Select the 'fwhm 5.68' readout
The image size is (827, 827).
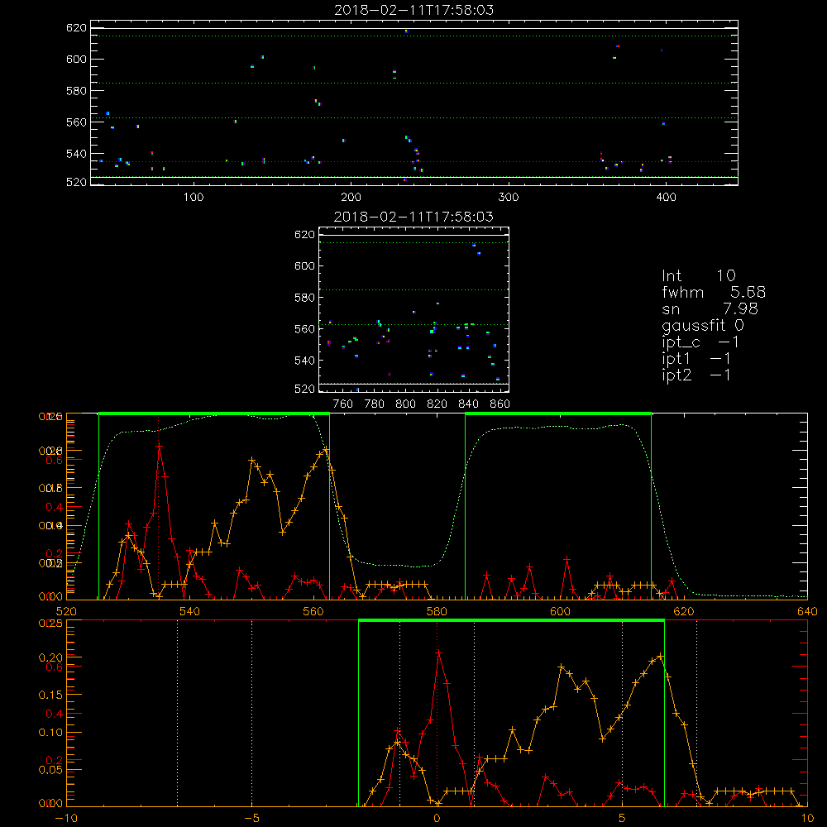714,292
